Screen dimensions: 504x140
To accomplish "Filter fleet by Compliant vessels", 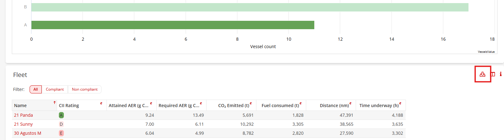I will coord(55,89).
